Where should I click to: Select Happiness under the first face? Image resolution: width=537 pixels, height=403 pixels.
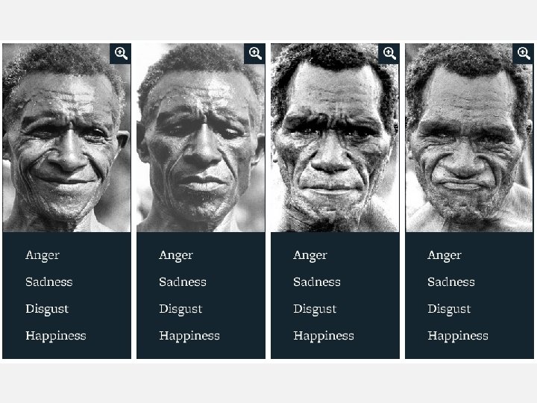point(56,336)
